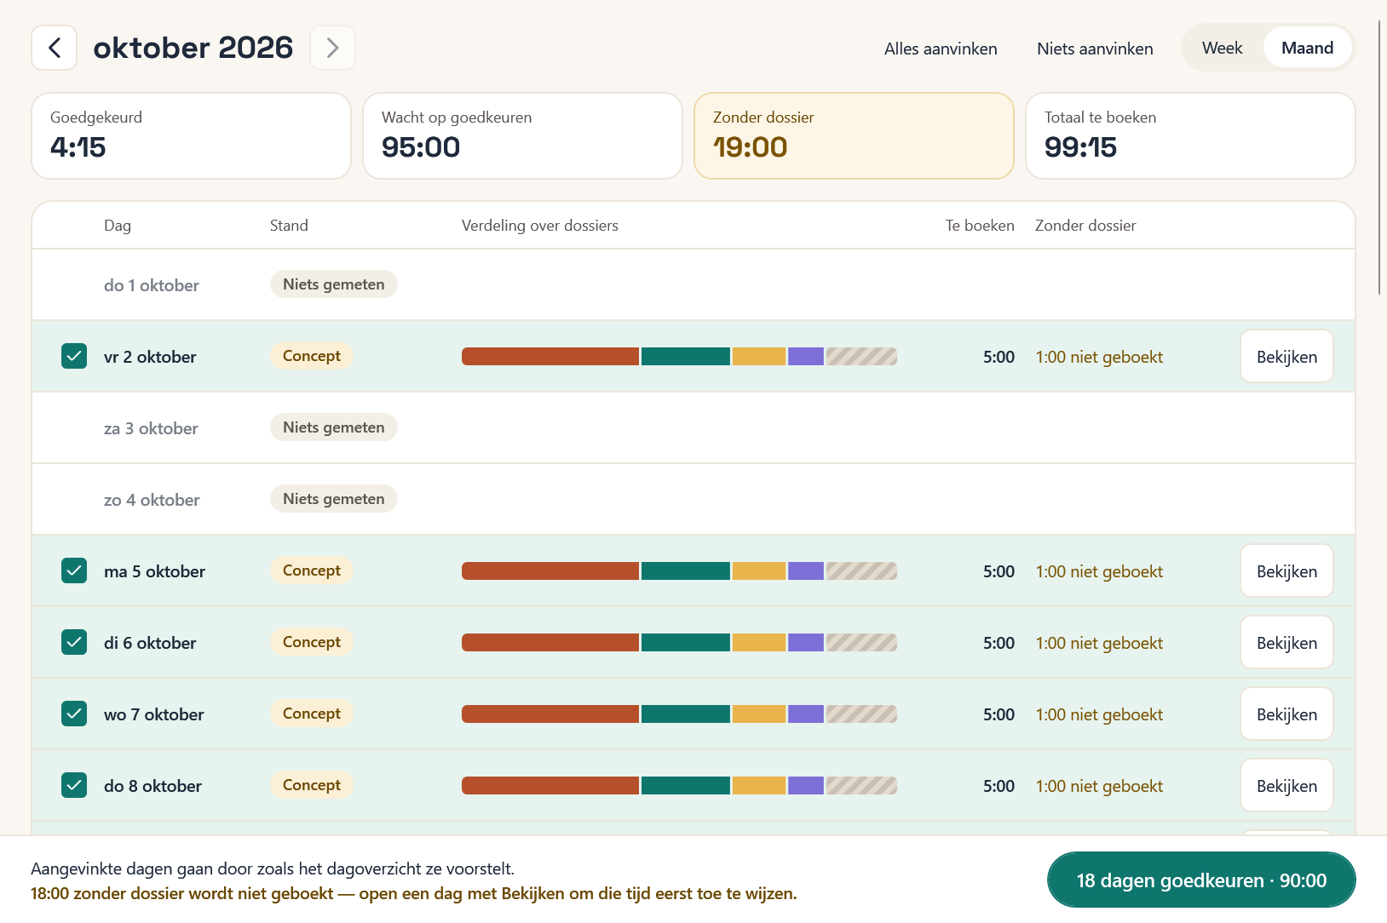Click the 5:00 value for di 6 oktober

click(999, 643)
